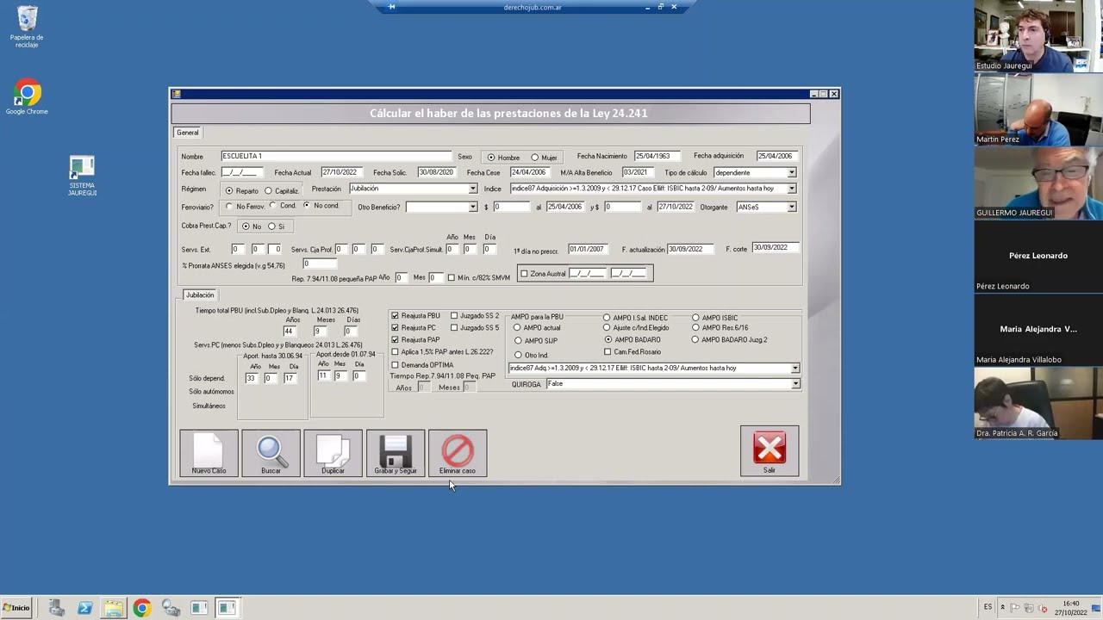
Task: Open the Otorgante ANSeS dropdown
Action: pos(792,207)
